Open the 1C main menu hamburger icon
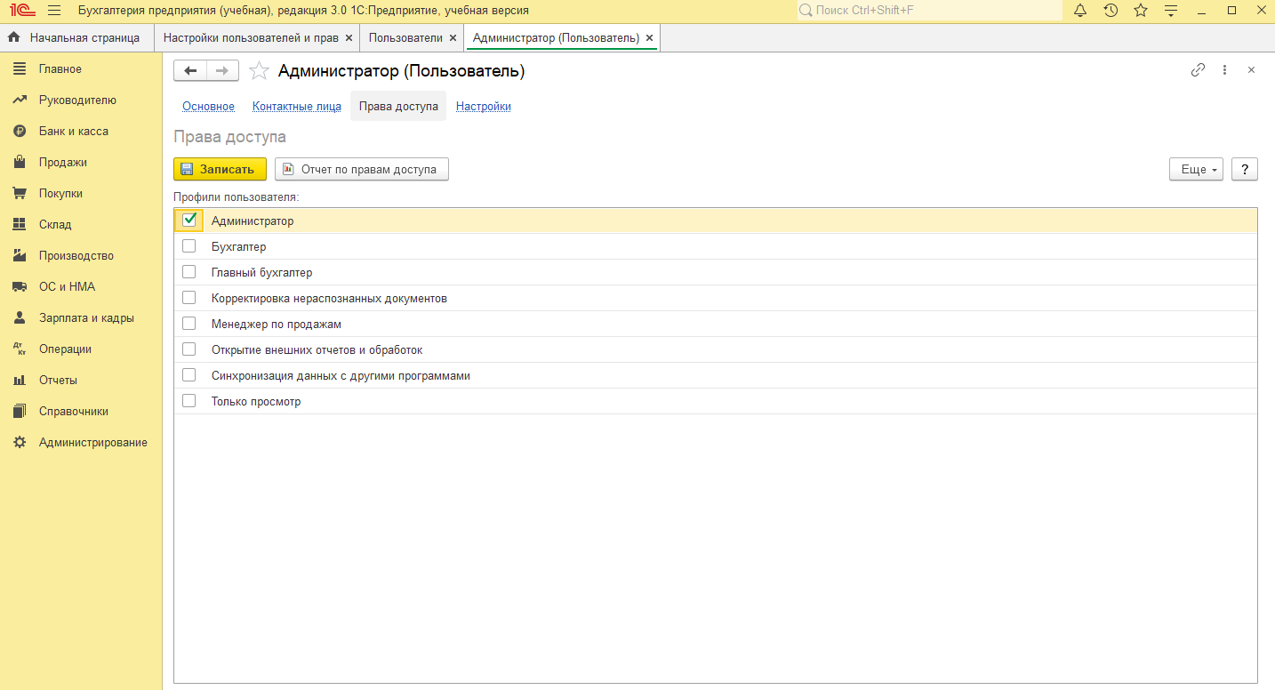Image resolution: width=1275 pixels, height=690 pixels. (x=54, y=11)
